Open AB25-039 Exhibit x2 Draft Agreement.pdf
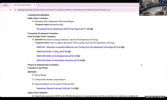 click(x=54, y=56)
